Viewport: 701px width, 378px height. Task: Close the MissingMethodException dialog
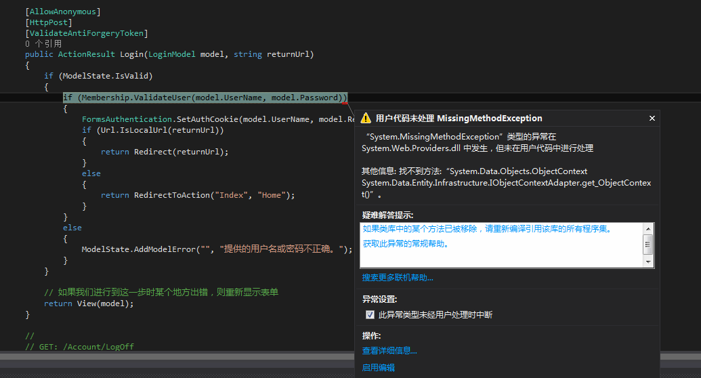[x=652, y=118]
